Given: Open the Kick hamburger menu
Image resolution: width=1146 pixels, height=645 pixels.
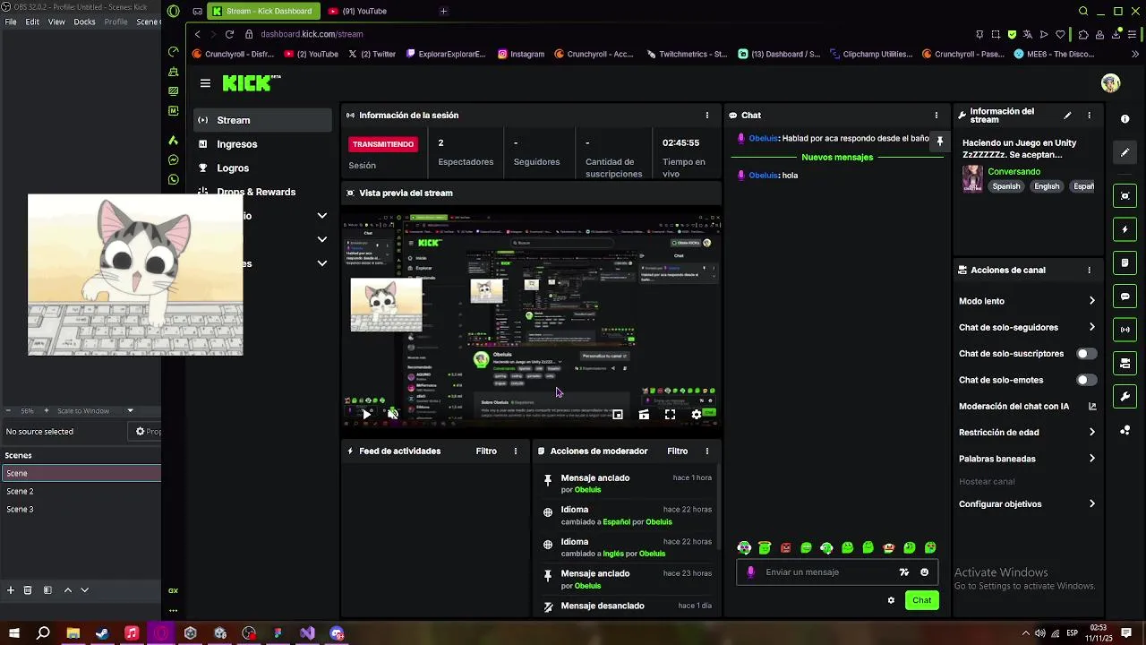Looking at the screenshot, I should [x=205, y=83].
